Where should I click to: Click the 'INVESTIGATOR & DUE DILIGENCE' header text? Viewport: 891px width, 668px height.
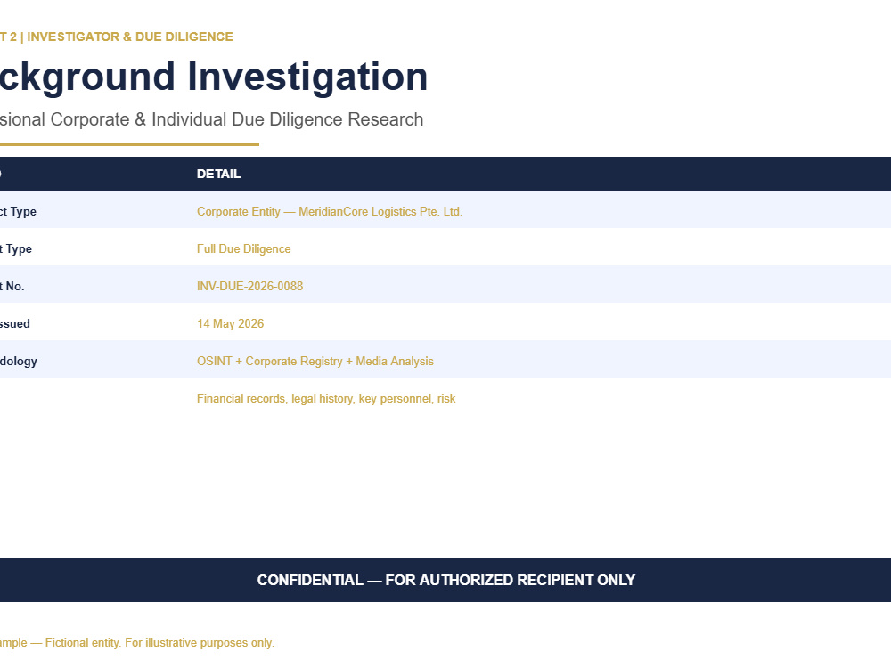point(129,37)
